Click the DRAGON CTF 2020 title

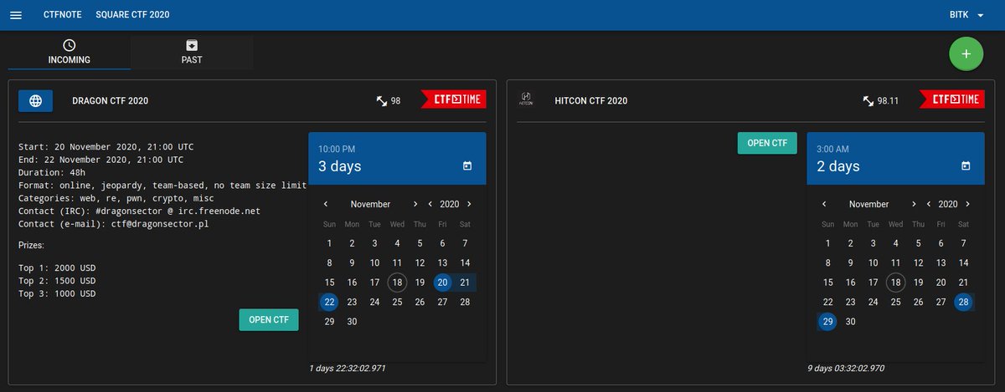click(x=110, y=101)
